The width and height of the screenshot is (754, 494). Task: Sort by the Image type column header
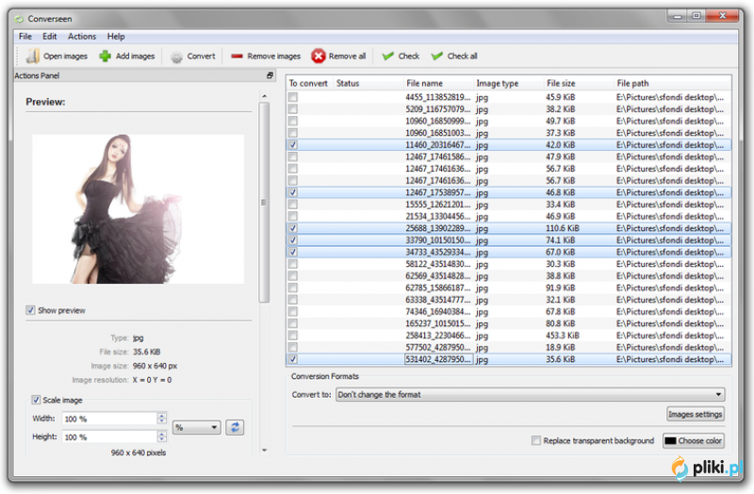(x=508, y=83)
